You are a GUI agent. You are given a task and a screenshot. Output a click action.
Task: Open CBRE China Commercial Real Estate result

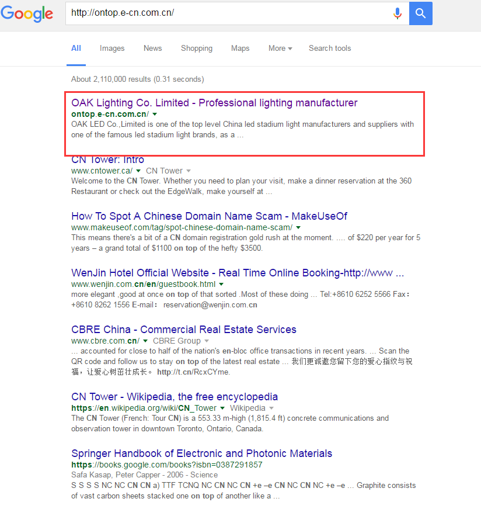pos(183,330)
